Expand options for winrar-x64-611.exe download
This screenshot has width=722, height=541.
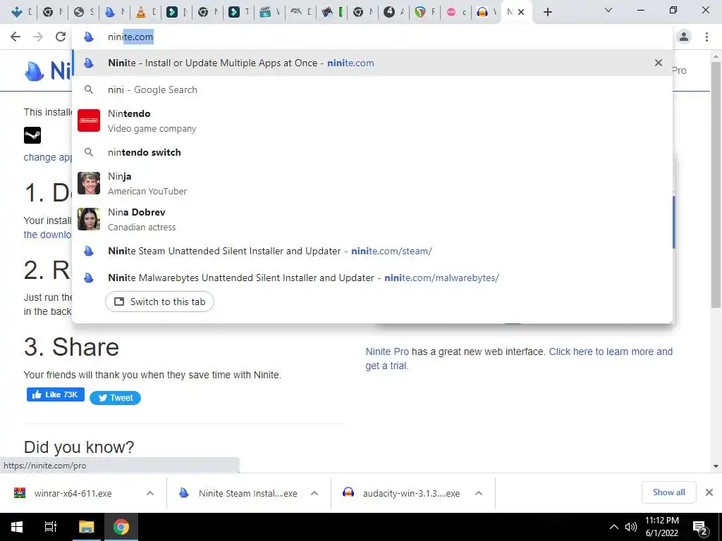pos(150,493)
